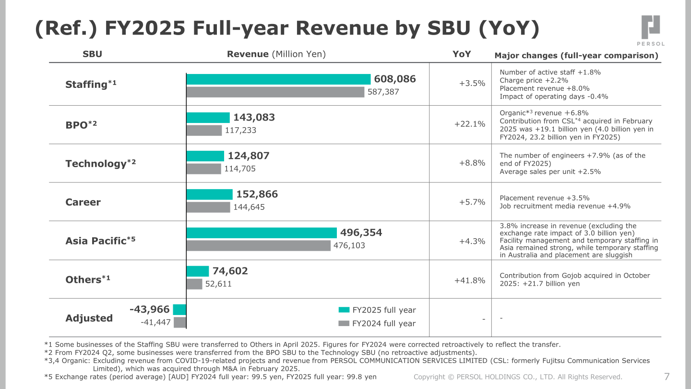Screen dimensions: 691x389
Task: Click footnote *1 about Staffing SBU transfer
Action: click(302, 344)
